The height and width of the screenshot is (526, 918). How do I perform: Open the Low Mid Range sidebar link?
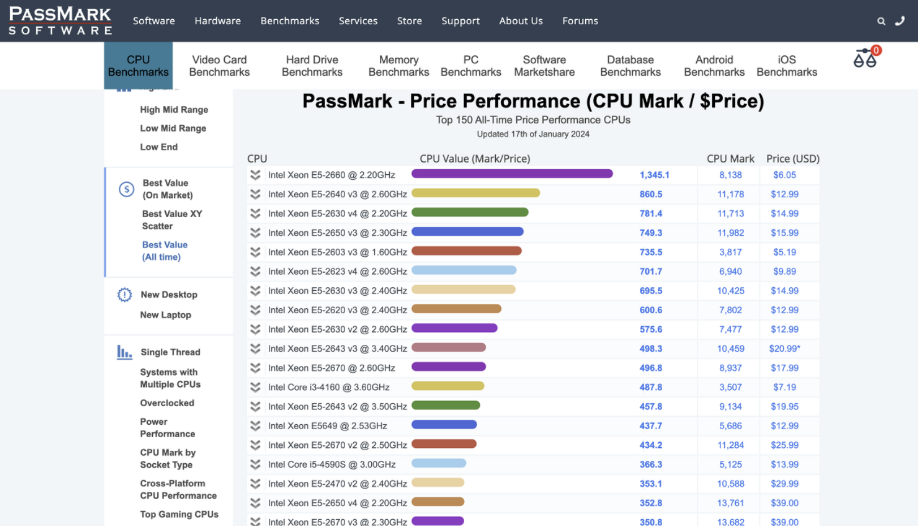[x=173, y=128]
